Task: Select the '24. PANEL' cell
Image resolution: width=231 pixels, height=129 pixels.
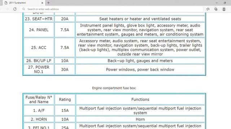Action: pos(39,30)
